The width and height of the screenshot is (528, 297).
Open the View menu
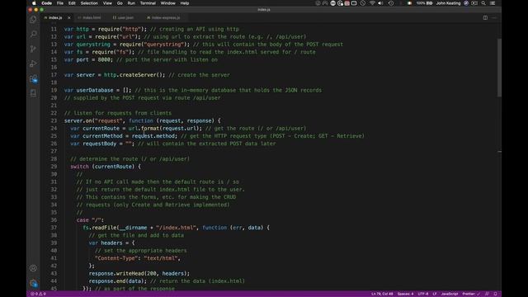[107, 3]
